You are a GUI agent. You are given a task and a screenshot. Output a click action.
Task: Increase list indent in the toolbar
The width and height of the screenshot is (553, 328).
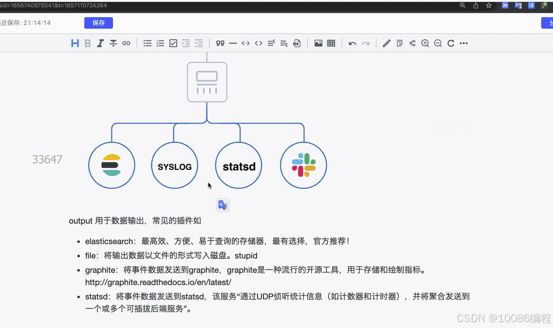click(186, 43)
